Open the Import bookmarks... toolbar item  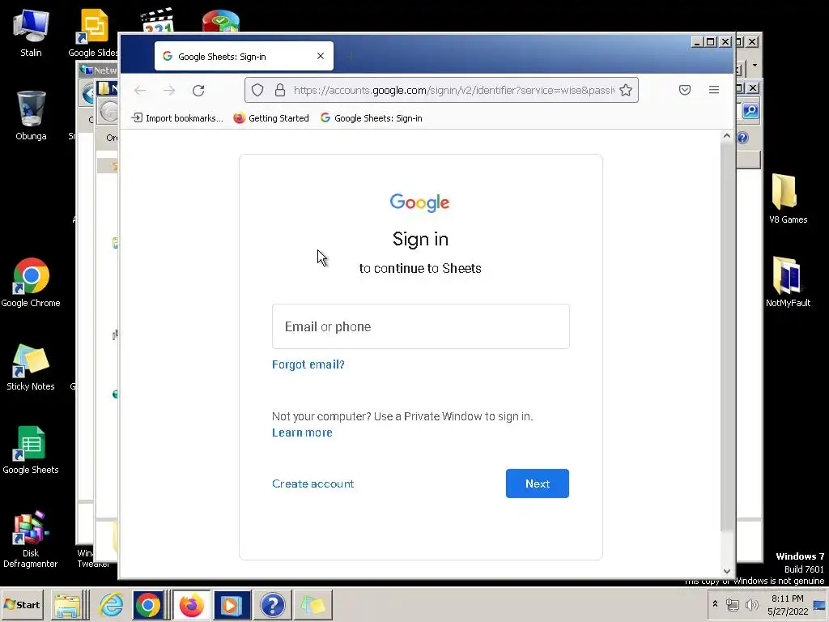coord(177,118)
